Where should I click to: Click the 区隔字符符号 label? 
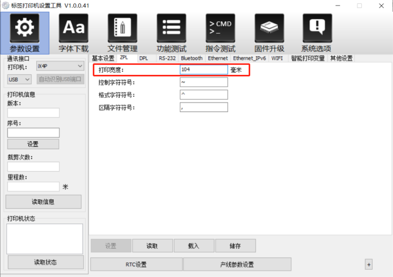coord(116,108)
